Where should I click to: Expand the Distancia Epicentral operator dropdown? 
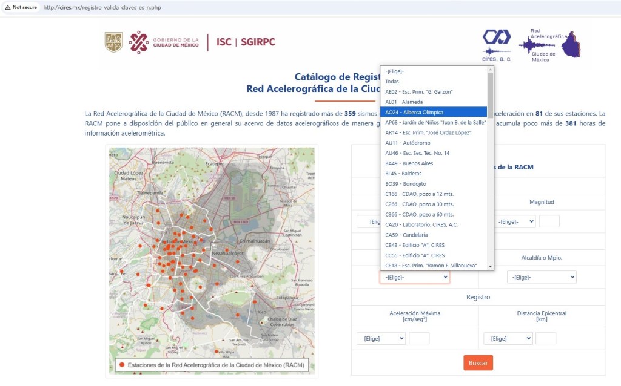[508, 338]
